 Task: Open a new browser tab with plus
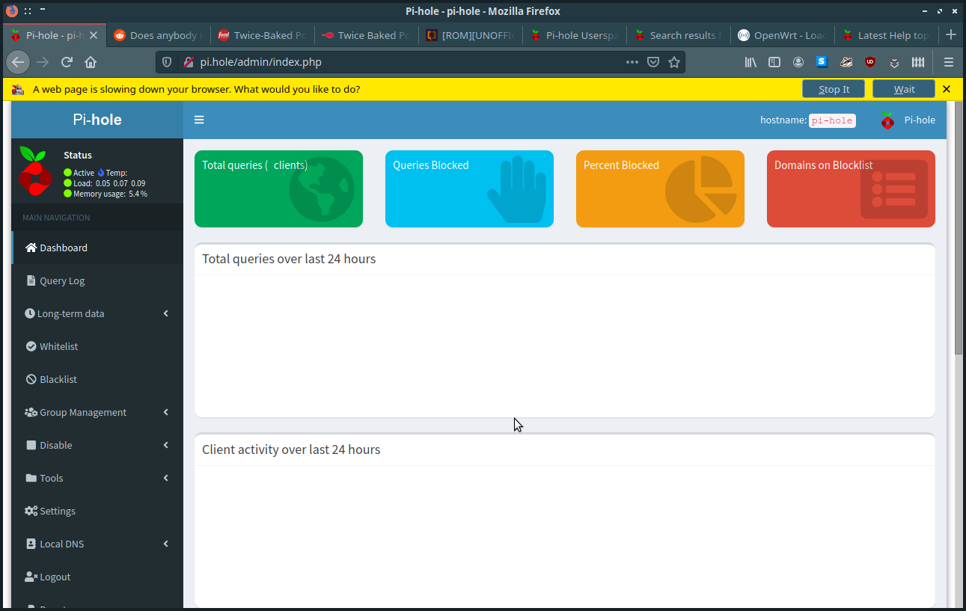coord(951,35)
